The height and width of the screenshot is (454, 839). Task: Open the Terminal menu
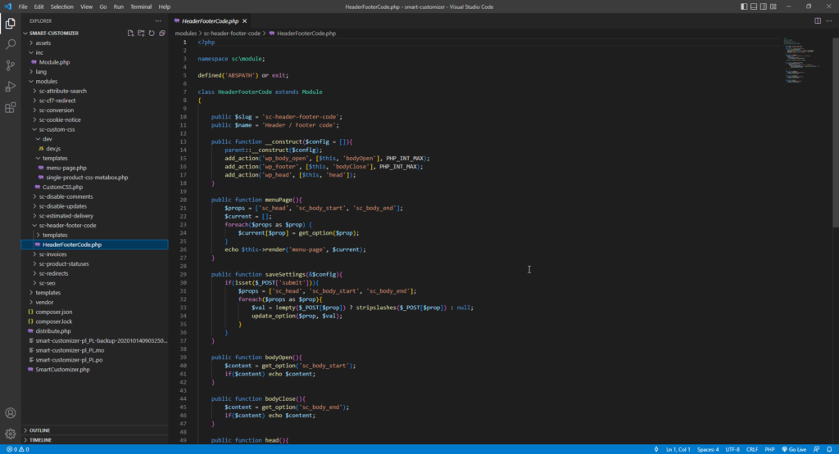[141, 7]
